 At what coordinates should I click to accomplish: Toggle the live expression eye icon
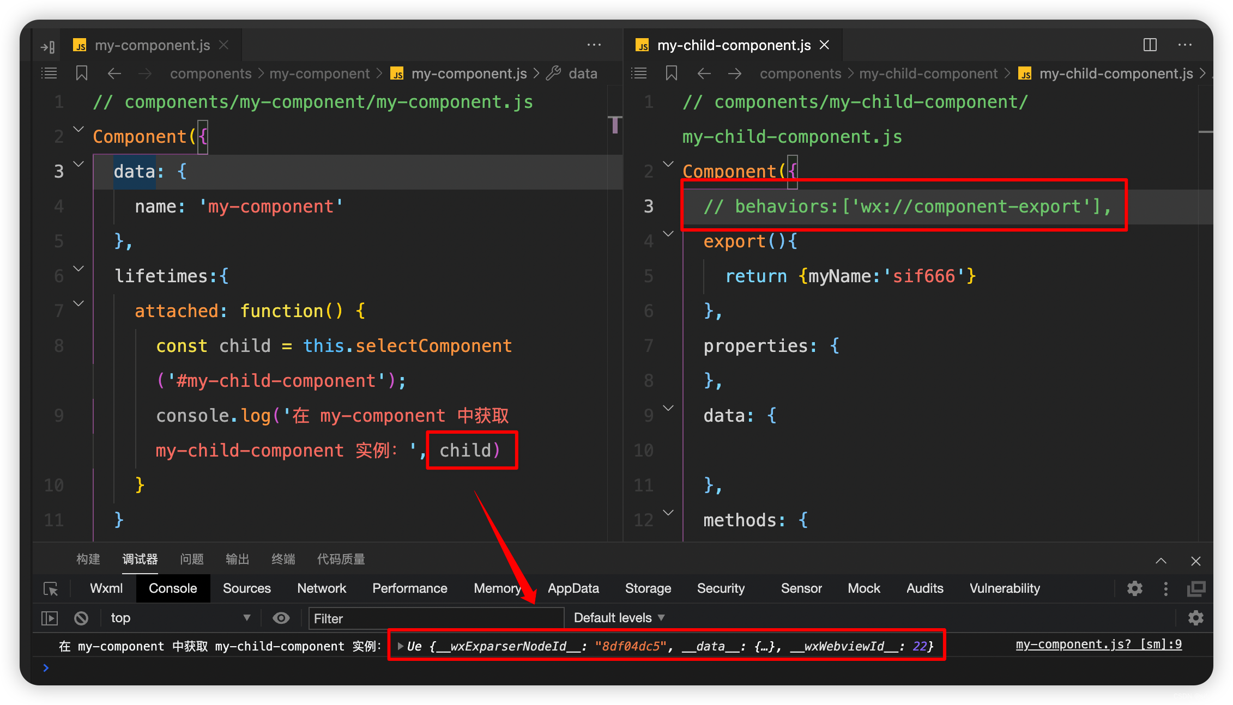(x=281, y=618)
